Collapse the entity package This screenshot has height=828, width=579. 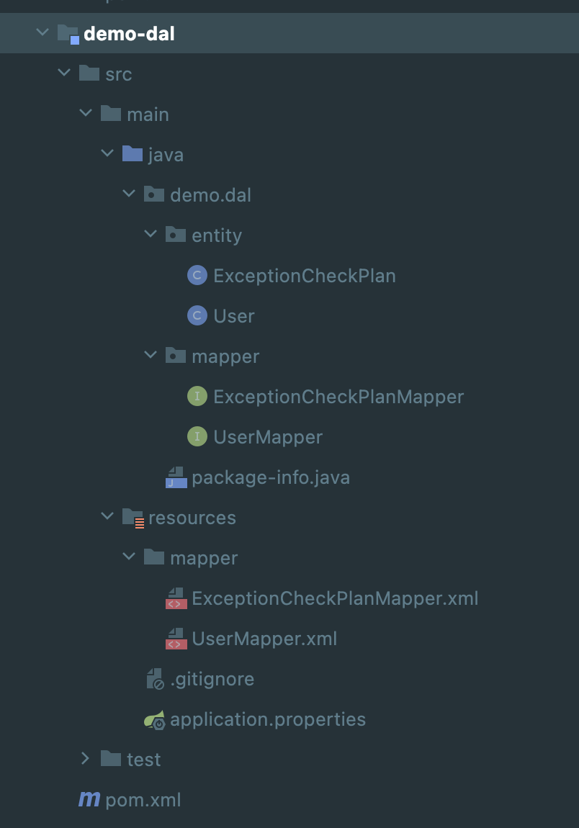(151, 235)
